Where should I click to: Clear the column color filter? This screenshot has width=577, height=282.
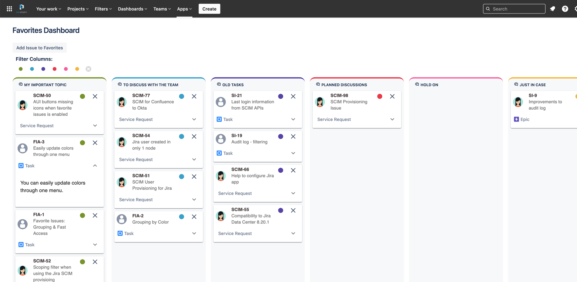88,69
